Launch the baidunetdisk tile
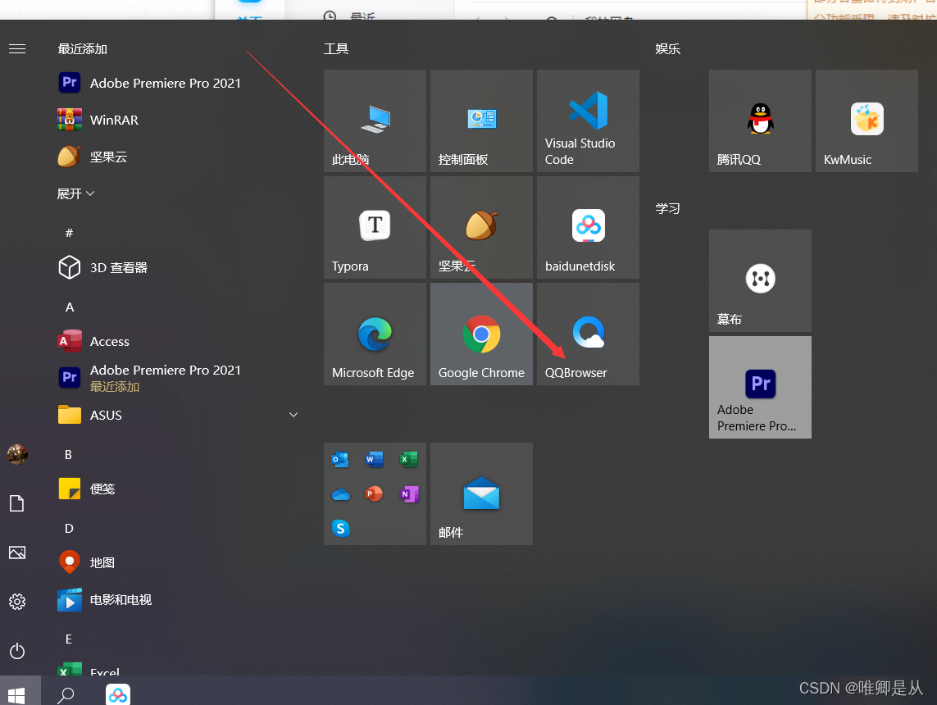The height and width of the screenshot is (705, 937). 588,227
